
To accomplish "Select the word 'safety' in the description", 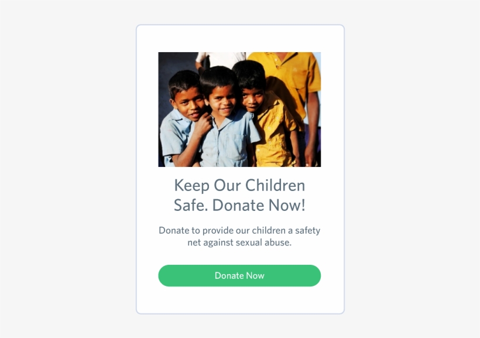I will click(308, 230).
